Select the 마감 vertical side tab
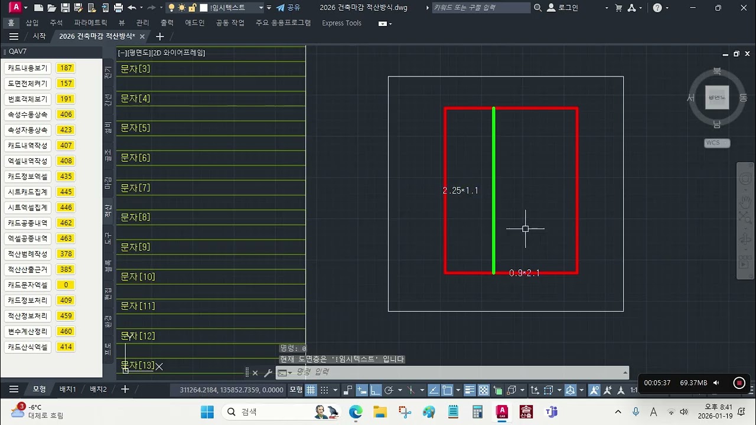Image resolution: width=756 pixels, height=425 pixels. point(108,182)
